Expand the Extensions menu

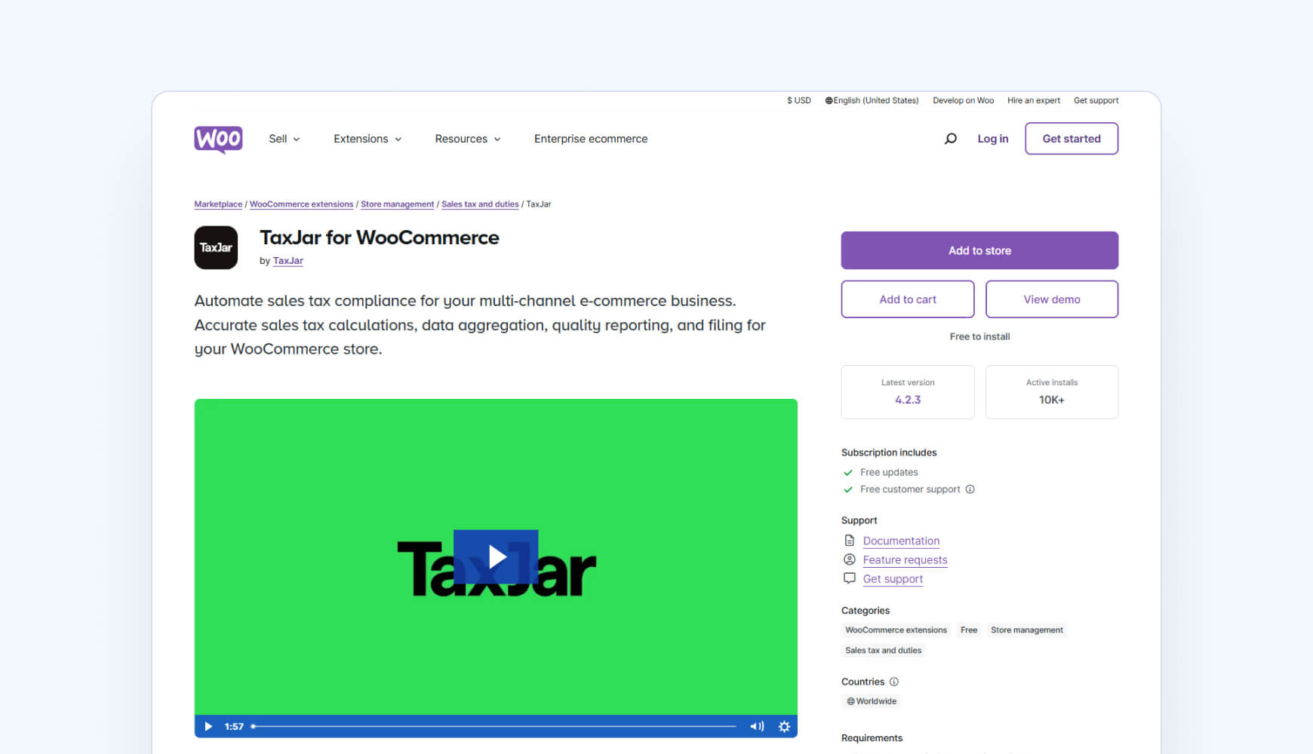(367, 139)
